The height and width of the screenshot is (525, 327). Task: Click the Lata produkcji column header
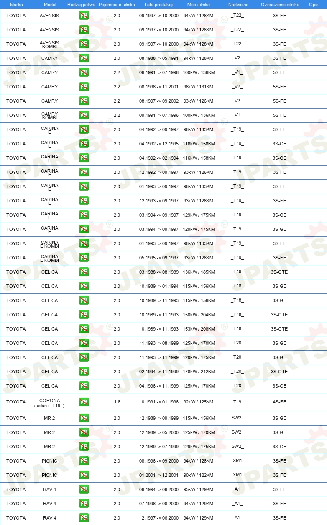[x=159, y=5]
